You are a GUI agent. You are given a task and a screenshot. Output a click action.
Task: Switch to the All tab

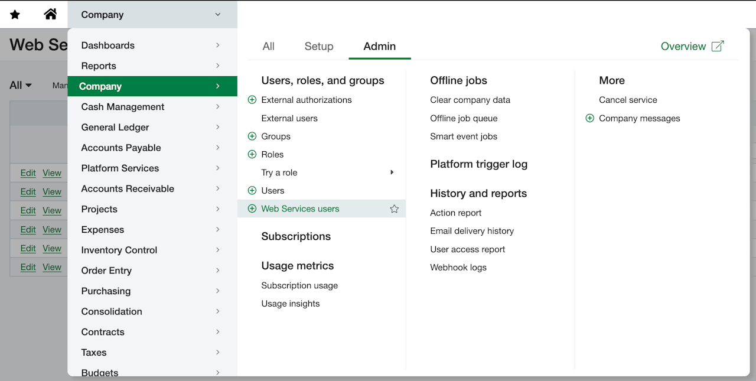coord(269,46)
